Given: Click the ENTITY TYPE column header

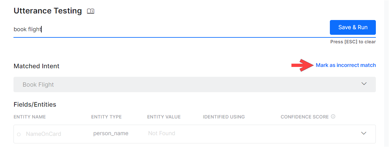Looking at the screenshot, I should (106, 117).
